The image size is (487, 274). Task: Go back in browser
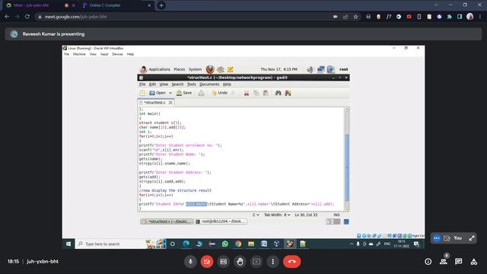pos(7,17)
